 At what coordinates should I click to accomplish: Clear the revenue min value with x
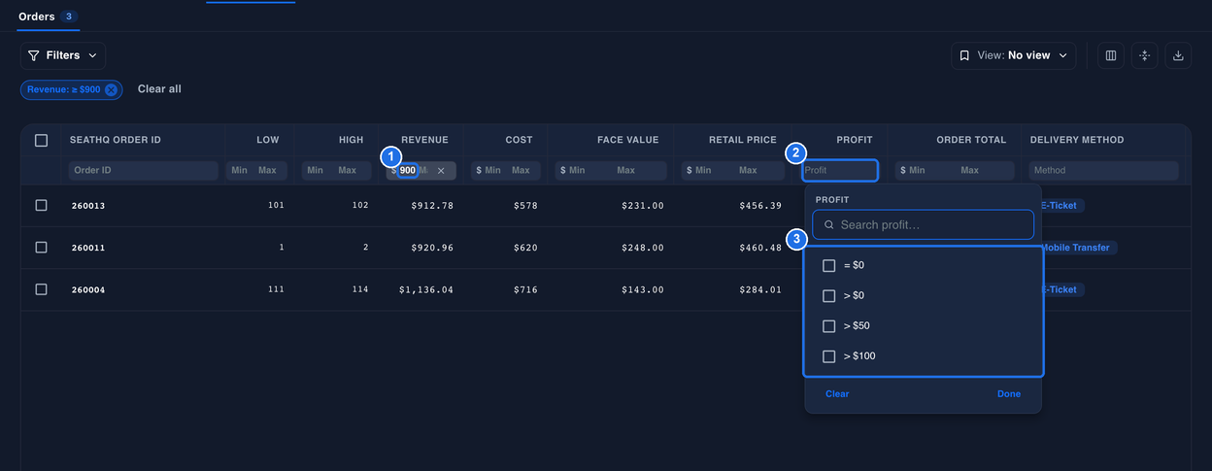[441, 171]
